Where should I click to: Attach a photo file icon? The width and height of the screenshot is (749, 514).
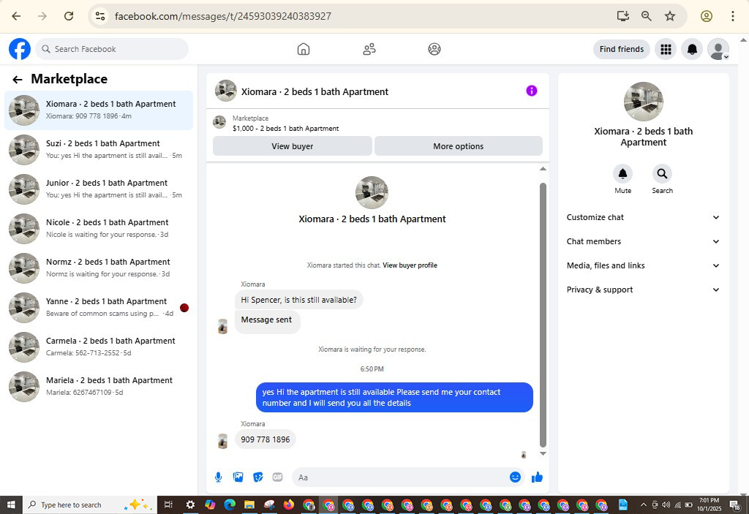click(238, 477)
